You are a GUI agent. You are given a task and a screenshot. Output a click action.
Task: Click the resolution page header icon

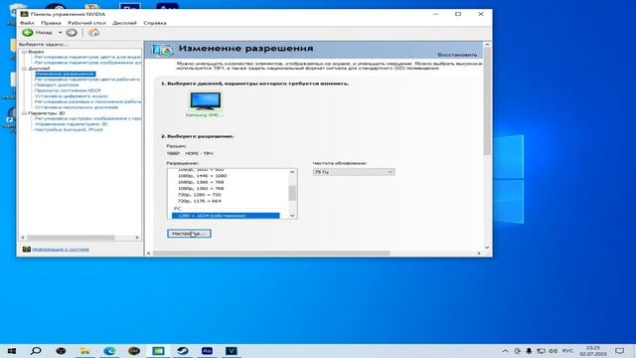click(x=162, y=50)
